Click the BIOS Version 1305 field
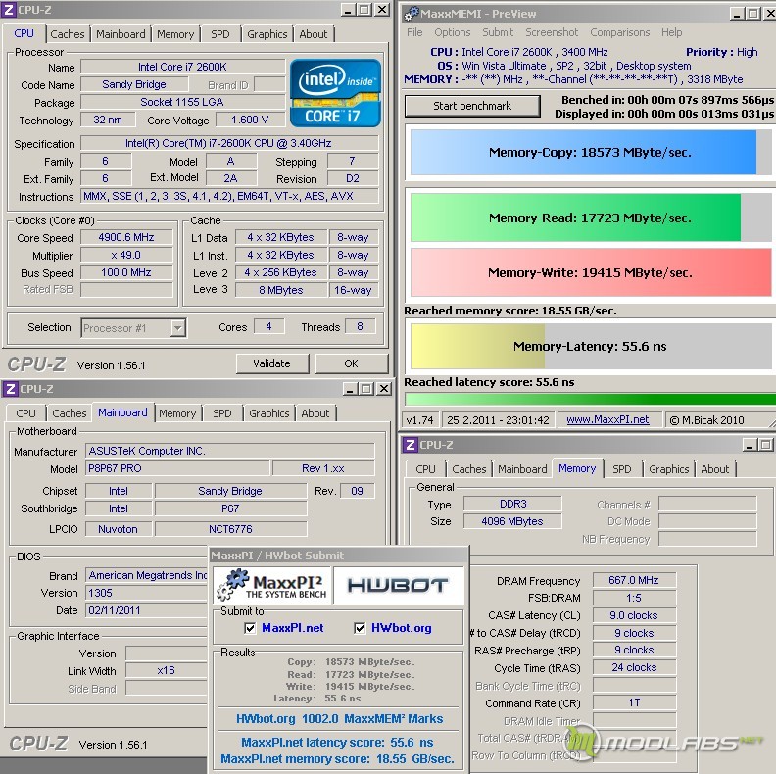 147,593
